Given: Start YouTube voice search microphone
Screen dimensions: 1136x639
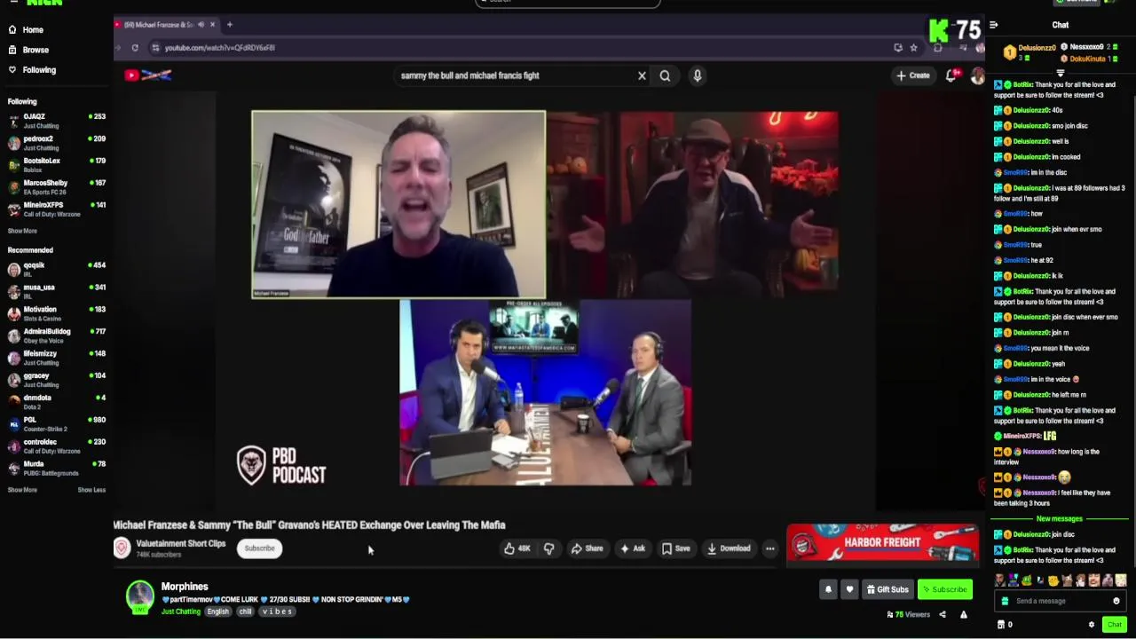Looking at the screenshot, I should pos(698,75).
